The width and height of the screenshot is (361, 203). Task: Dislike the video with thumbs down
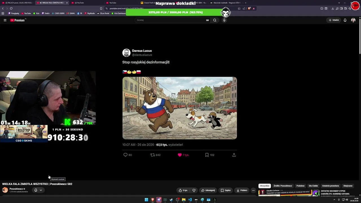coord(194,190)
